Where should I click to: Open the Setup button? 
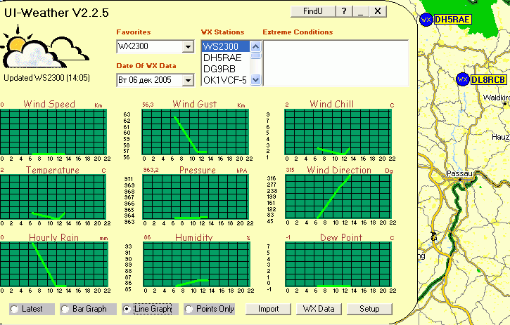pyautogui.click(x=369, y=309)
